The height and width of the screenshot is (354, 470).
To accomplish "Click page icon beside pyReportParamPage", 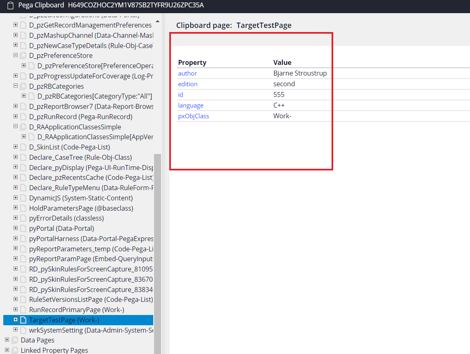I will (x=23, y=259).
